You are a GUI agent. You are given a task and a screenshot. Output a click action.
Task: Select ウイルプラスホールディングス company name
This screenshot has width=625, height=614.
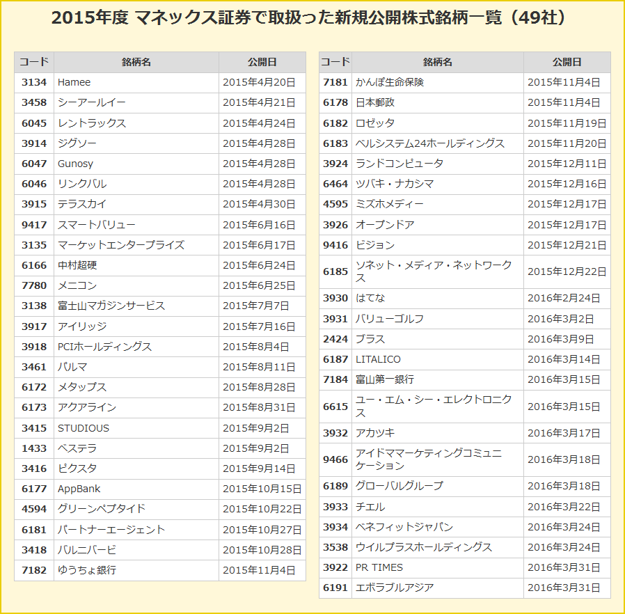[x=424, y=547]
